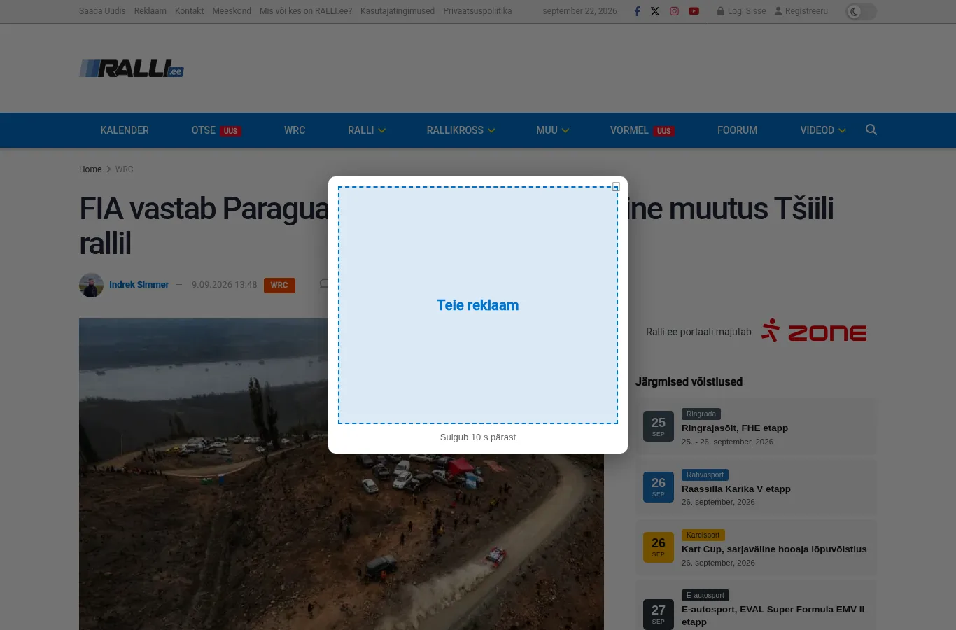
Task: Close the advertisement popup
Action: pyautogui.click(x=616, y=186)
